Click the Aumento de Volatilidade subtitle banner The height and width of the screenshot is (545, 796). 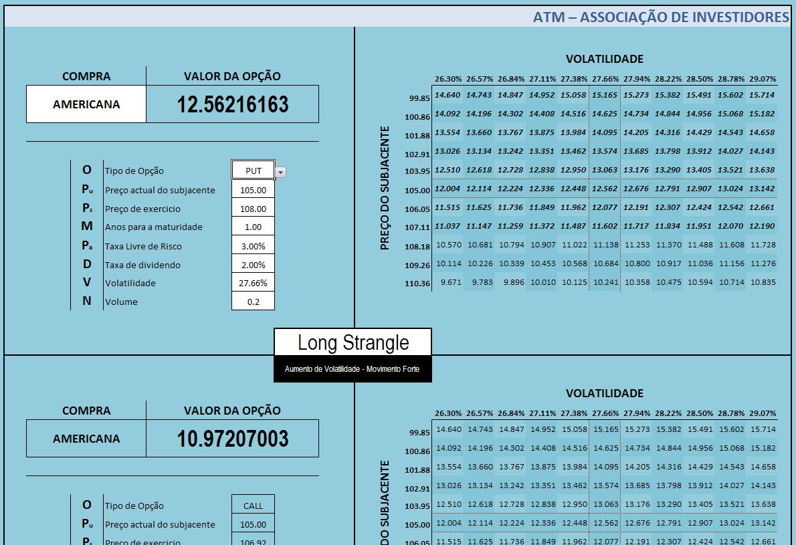tap(353, 369)
